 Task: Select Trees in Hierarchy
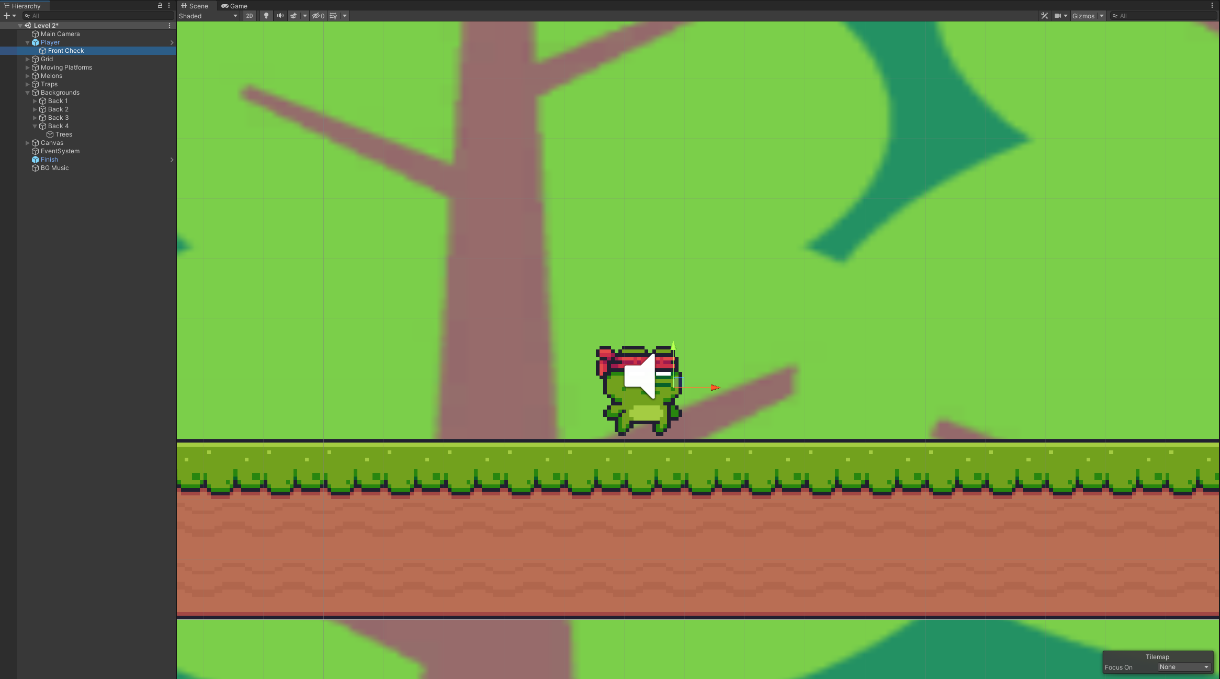pyautogui.click(x=64, y=134)
